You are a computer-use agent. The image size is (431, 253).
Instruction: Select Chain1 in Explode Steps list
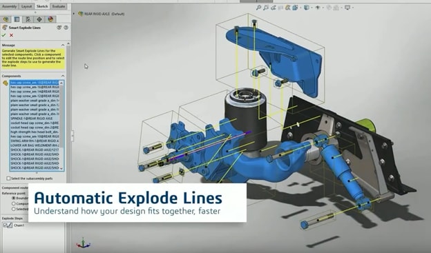point(19,225)
